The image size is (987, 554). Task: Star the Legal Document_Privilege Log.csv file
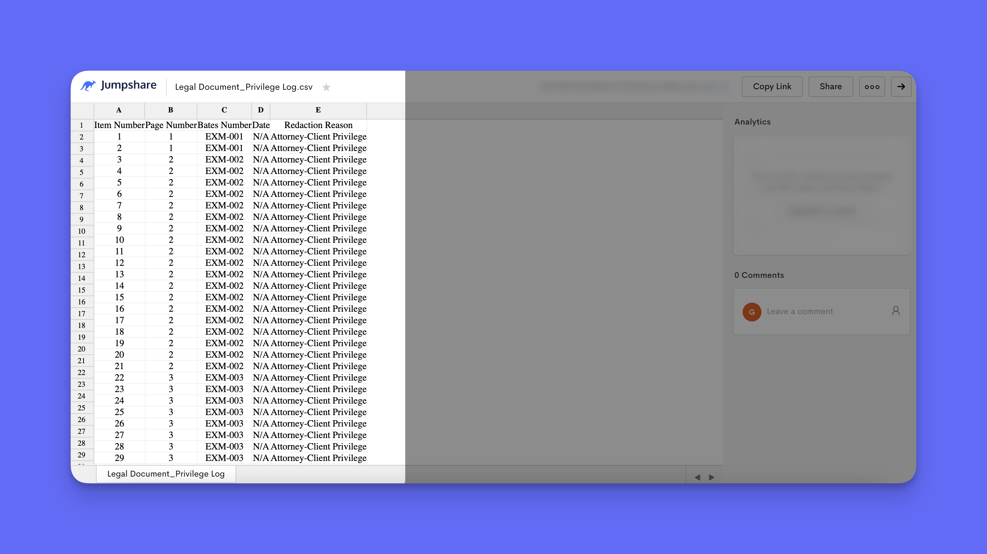click(326, 87)
